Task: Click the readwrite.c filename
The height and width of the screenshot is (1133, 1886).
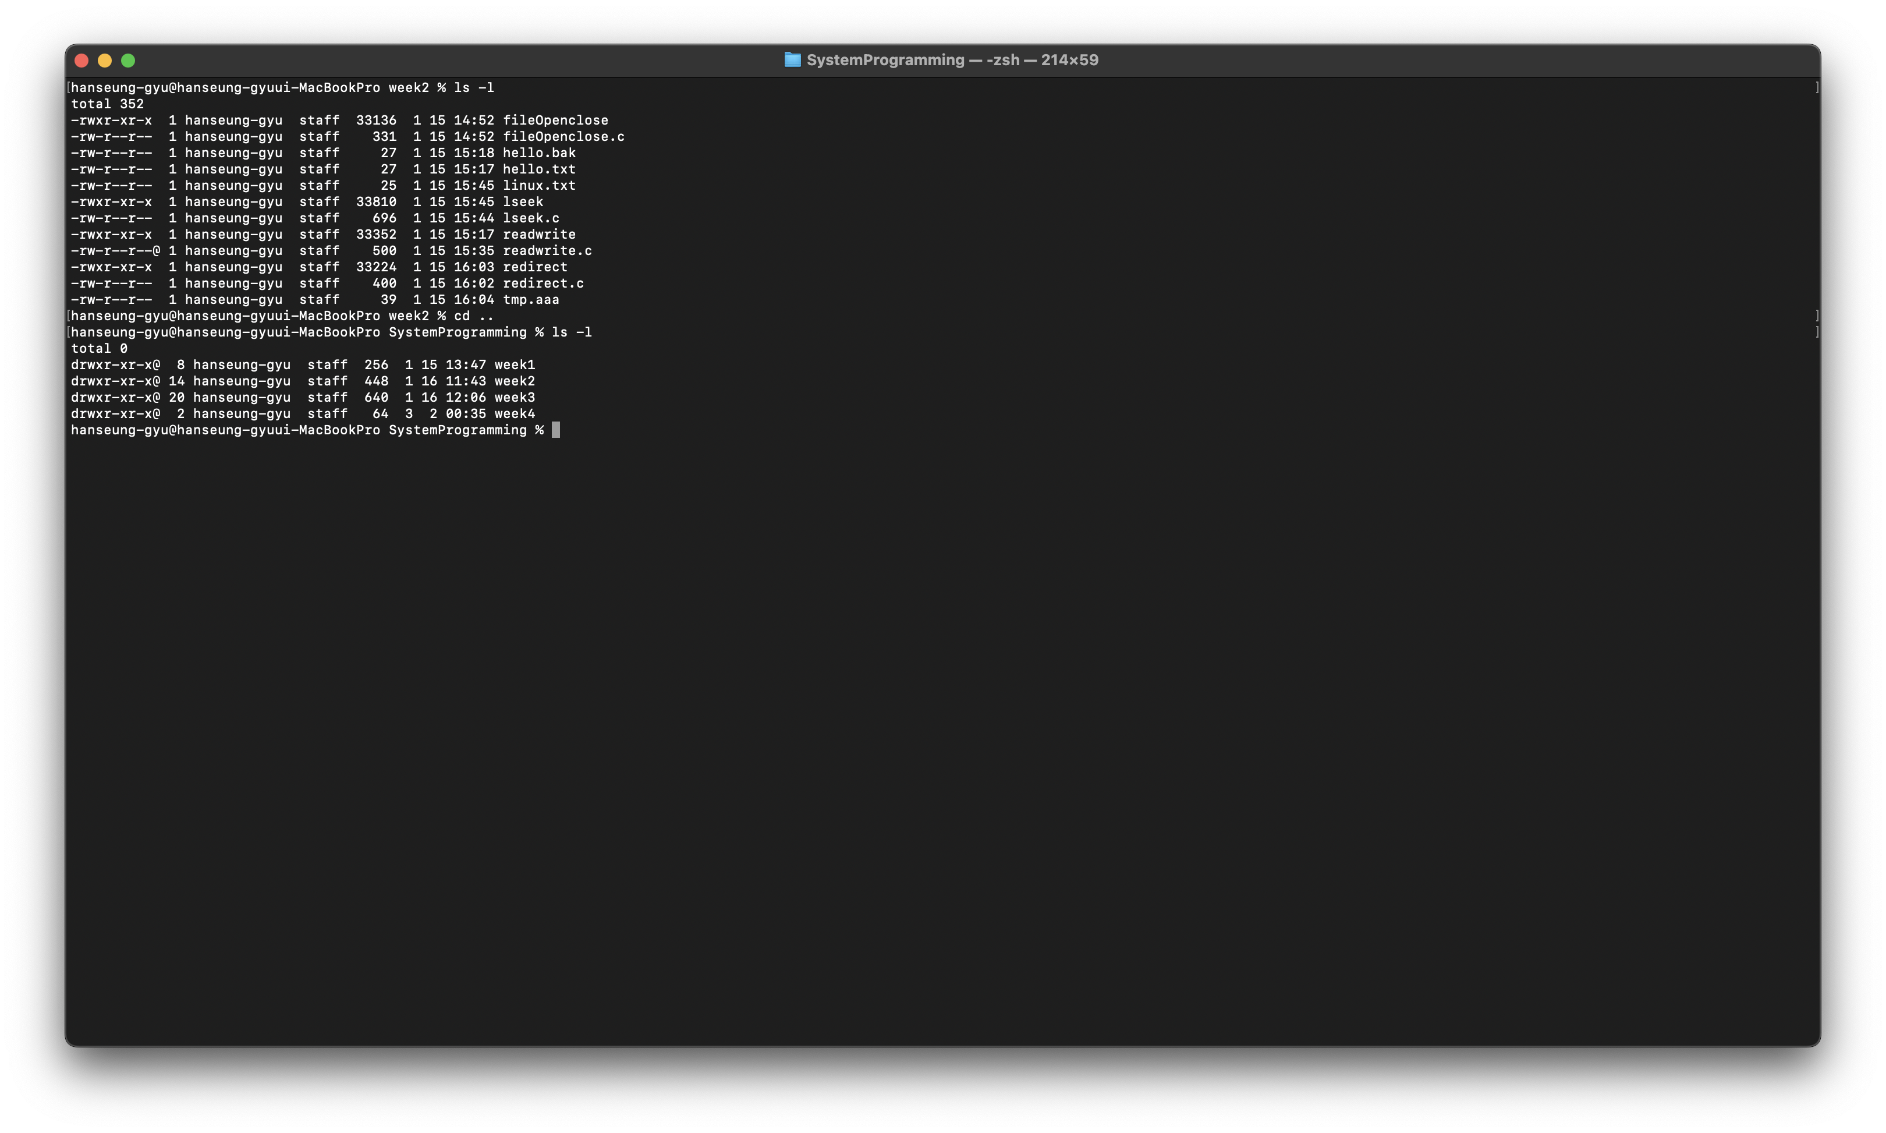Action: 547,251
